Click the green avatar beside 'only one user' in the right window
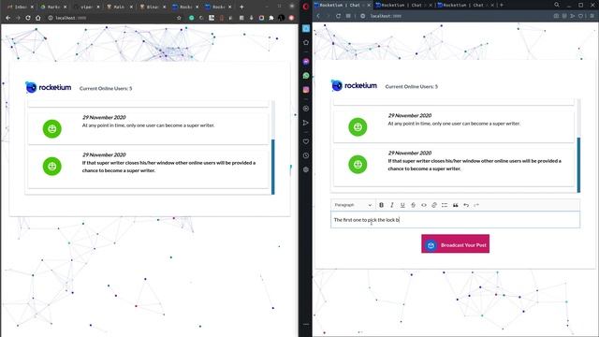The image size is (599, 337). pyautogui.click(x=358, y=127)
